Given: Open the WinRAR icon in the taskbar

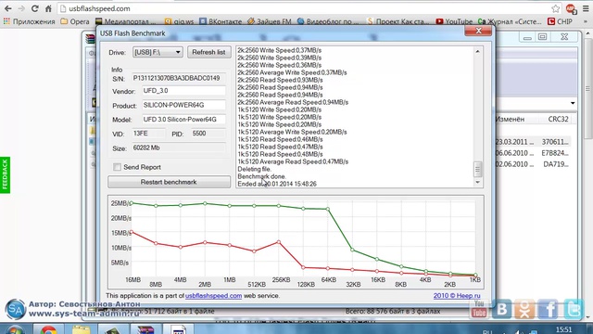Looking at the screenshot, I should coord(145,329).
